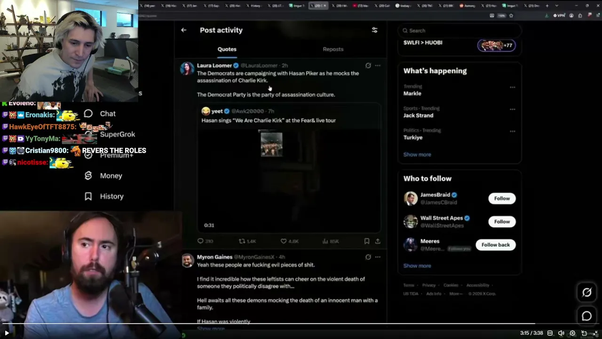
Task: Open the $WLFI > HUOBI live space
Action: pyautogui.click(x=459, y=44)
